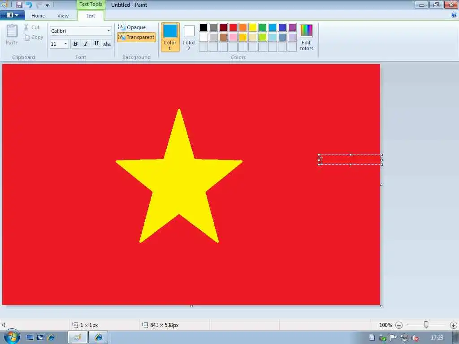Expand the Quick Access Toolbar customize arrow
The width and height of the screenshot is (459, 344).
[47, 5]
